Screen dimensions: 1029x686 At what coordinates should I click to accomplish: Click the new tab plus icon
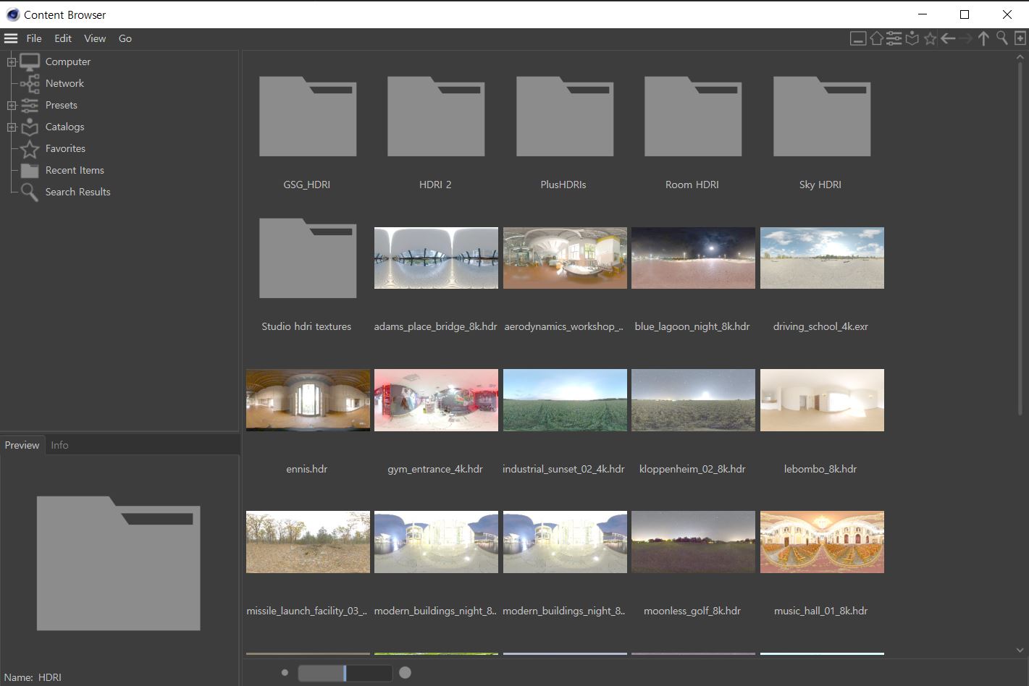[x=1020, y=38]
